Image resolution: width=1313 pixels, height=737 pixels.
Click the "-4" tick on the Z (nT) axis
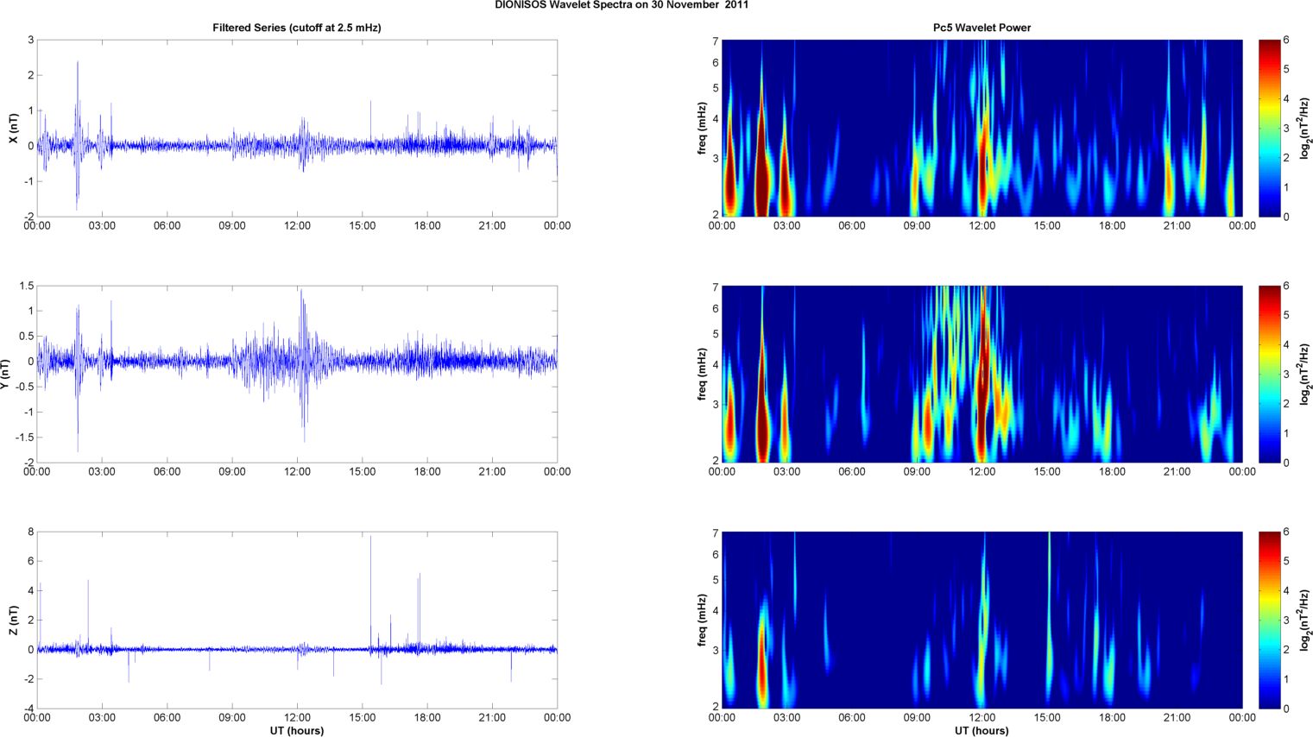(x=28, y=709)
